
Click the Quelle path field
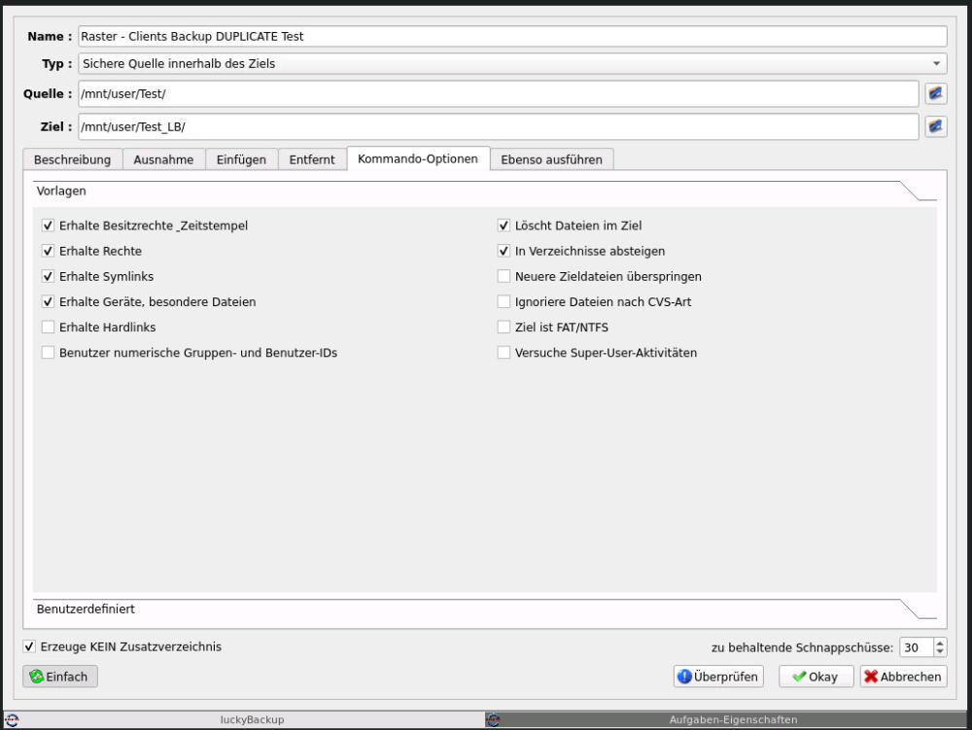pos(498,93)
